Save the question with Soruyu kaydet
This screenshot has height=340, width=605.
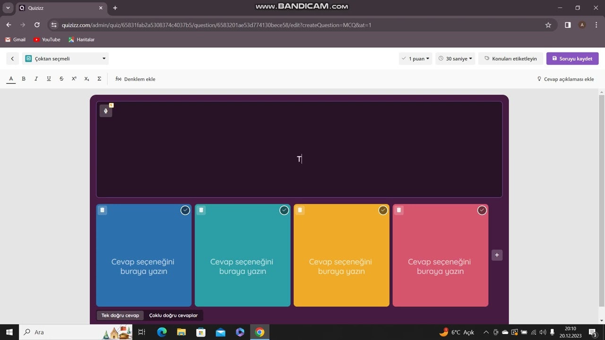pyautogui.click(x=572, y=59)
